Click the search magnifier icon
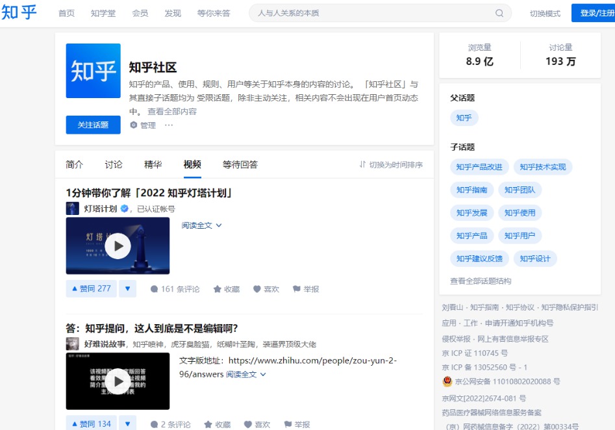 499,14
